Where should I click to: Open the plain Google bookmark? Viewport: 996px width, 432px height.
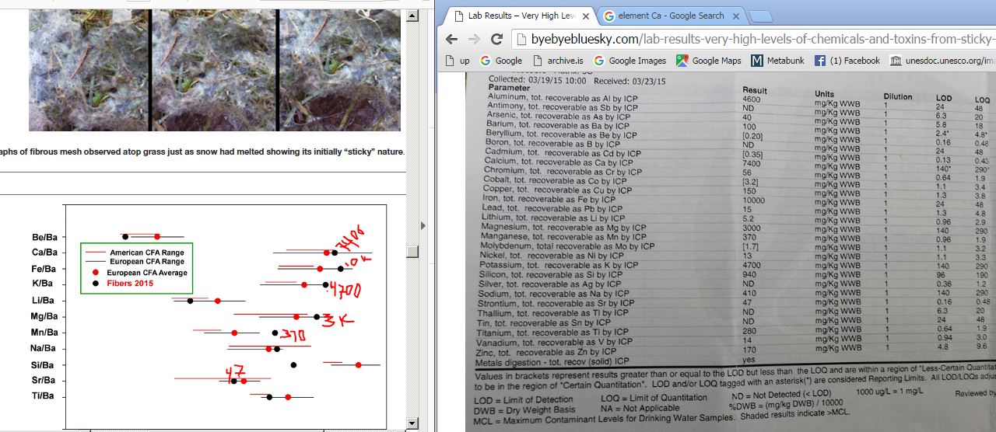click(x=501, y=61)
